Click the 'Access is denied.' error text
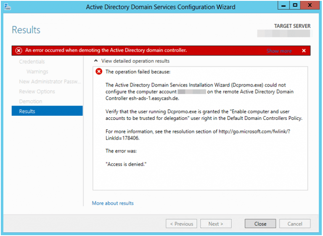 (x=126, y=164)
